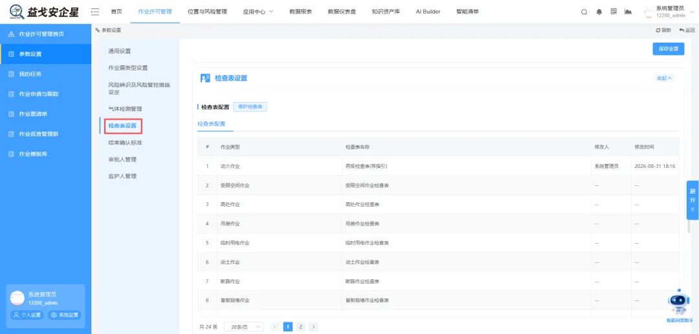The height and width of the screenshot is (334, 699).
Task: Click the 参数设置 breadcrumb link icon
Action: (x=97, y=30)
